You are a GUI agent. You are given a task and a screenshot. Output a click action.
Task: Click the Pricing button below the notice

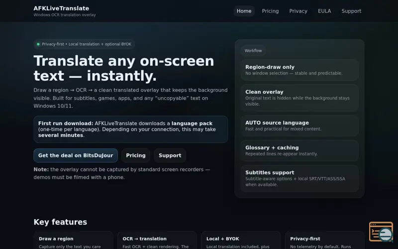136,155
